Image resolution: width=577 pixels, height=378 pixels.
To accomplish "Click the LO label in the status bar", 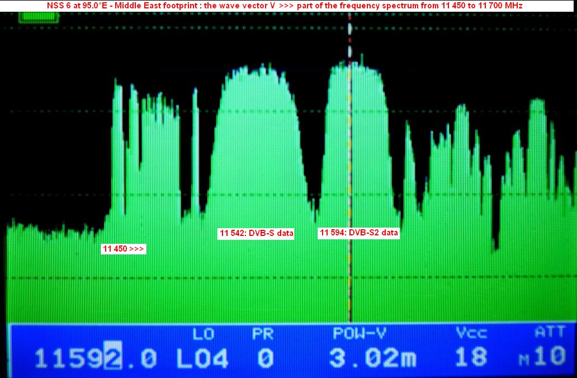I will pos(204,334).
